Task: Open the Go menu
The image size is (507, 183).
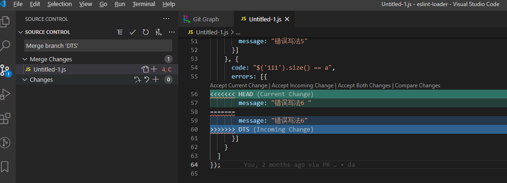Action: pos(103,4)
